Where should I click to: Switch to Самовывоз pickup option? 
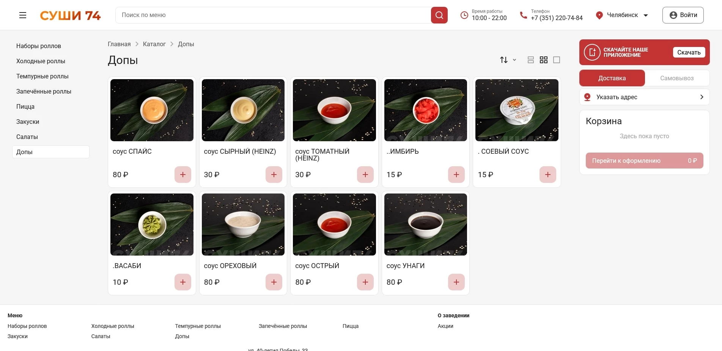tap(676, 78)
